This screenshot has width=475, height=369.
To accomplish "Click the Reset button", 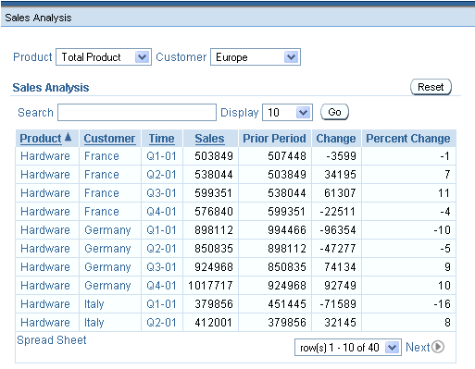I will pyautogui.click(x=431, y=87).
